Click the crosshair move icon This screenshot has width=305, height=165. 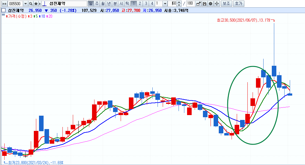coord(217,3)
